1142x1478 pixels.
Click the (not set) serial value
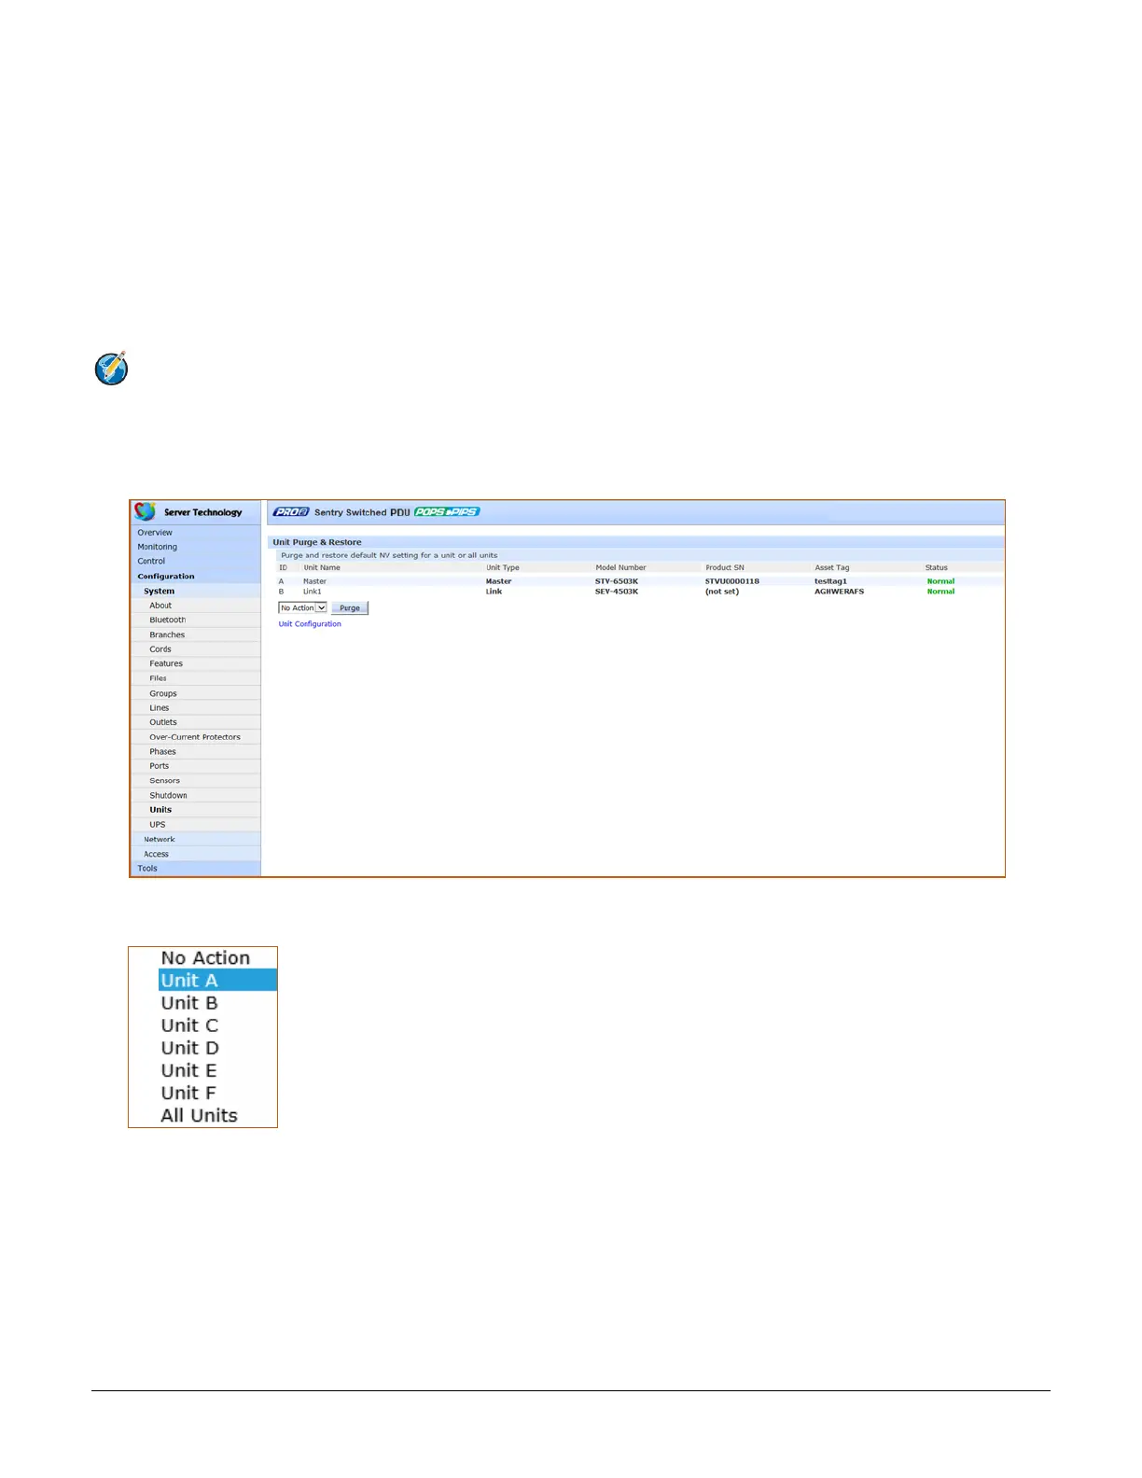point(722,592)
